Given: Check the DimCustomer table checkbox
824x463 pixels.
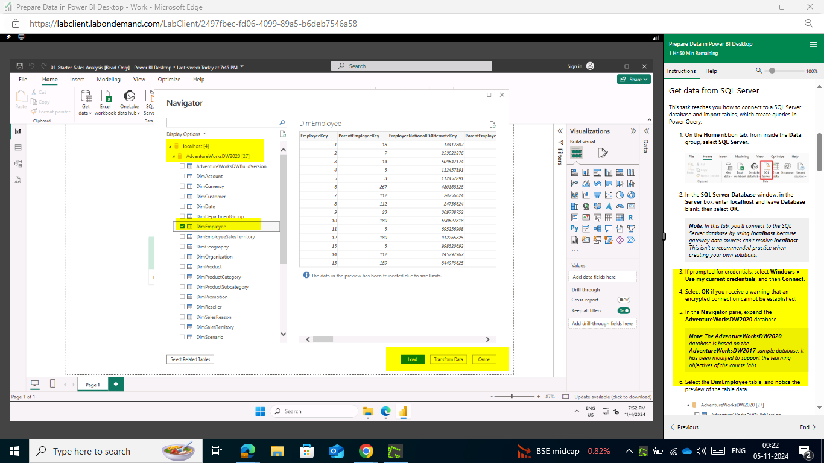Looking at the screenshot, I should (x=182, y=197).
